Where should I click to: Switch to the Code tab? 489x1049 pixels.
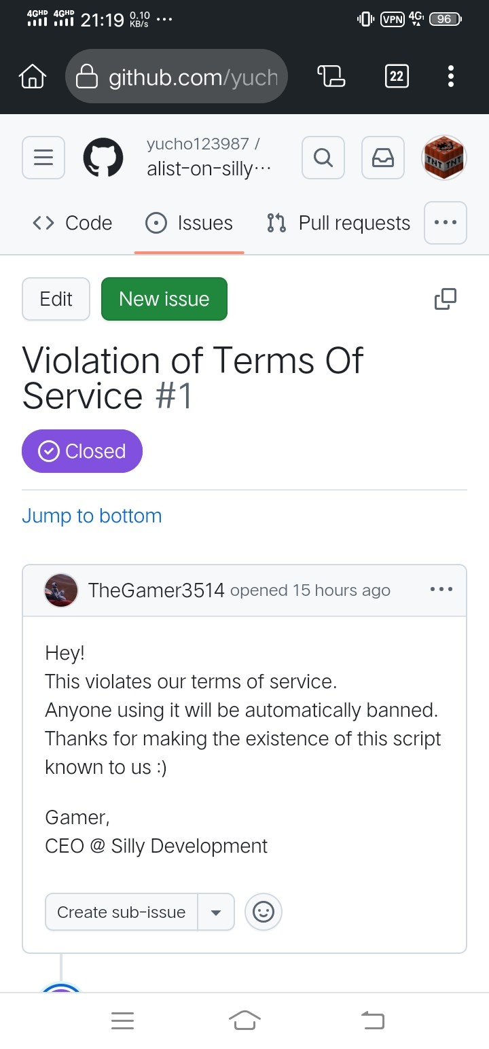(73, 223)
